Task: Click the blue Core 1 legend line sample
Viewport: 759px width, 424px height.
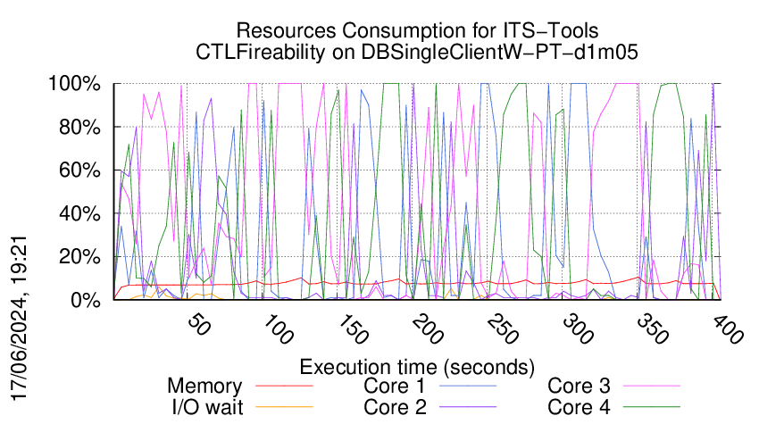Action: pyautogui.click(x=468, y=386)
